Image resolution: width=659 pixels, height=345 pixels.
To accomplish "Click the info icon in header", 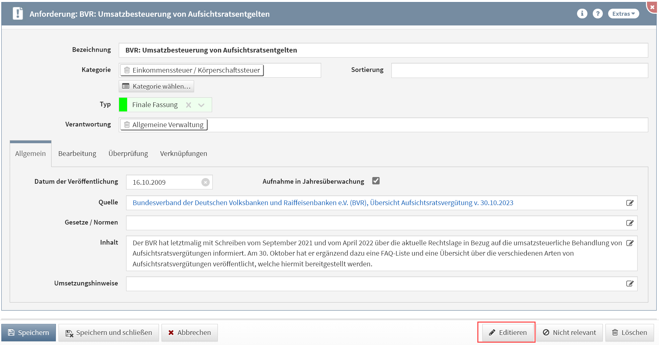I will [x=582, y=14].
